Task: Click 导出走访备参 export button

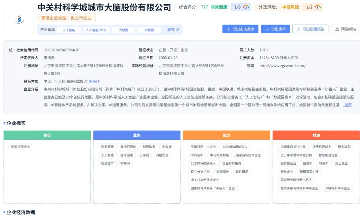Action: coord(240,29)
